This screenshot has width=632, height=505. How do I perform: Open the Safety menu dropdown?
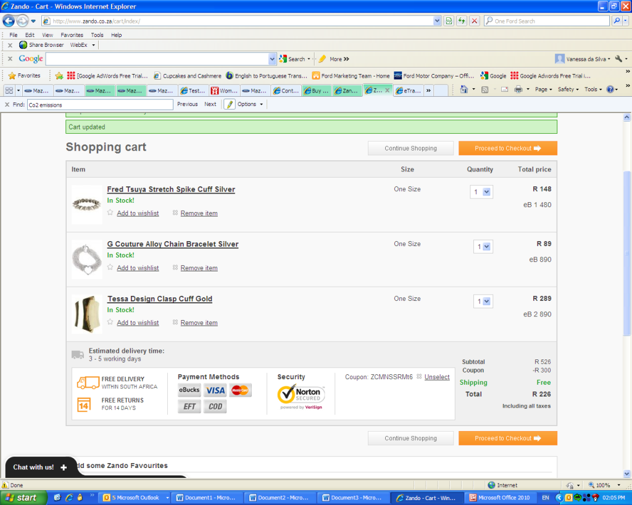[568, 89]
